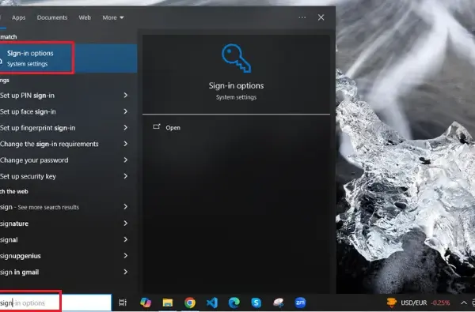Show hidden system tray icons

pyautogui.click(x=464, y=303)
